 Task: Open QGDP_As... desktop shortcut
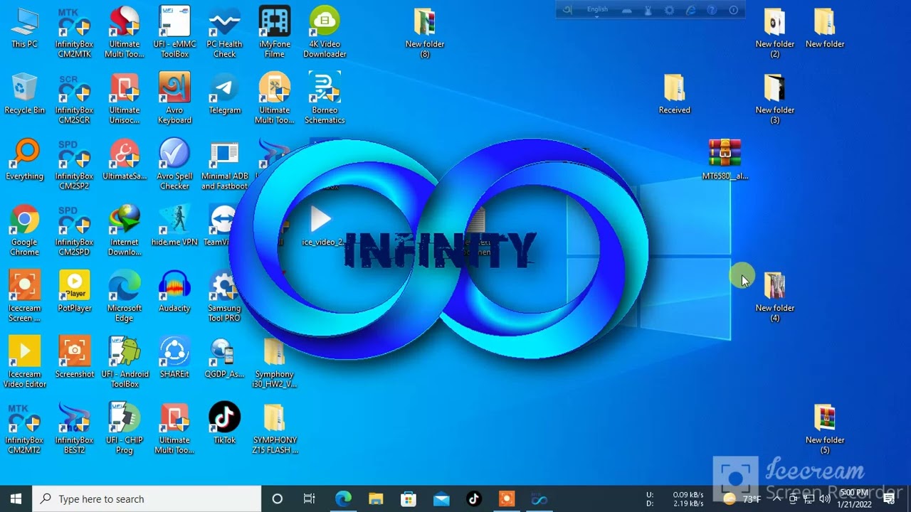click(x=224, y=358)
